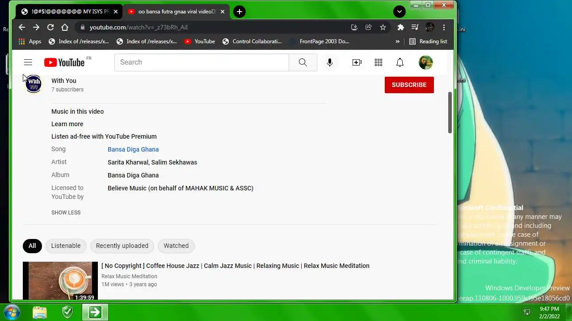This screenshot has width=572, height=321.
Task: Switch to the MY ISYS browser tab
Action: (68, 12)
